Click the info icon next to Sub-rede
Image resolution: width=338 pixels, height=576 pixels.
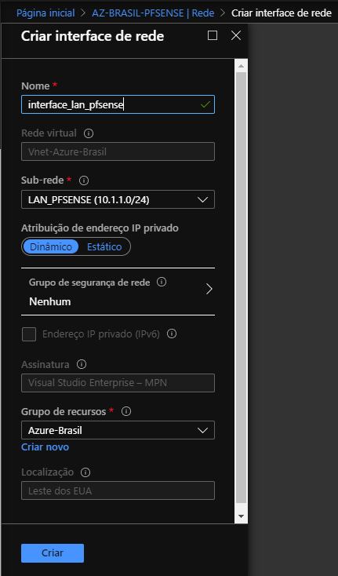click(84, 180)
